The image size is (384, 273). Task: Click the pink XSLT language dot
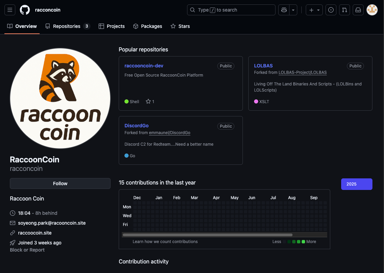256,101
